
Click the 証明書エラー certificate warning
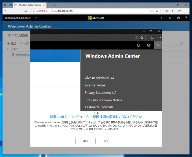(x=41, y=11)
